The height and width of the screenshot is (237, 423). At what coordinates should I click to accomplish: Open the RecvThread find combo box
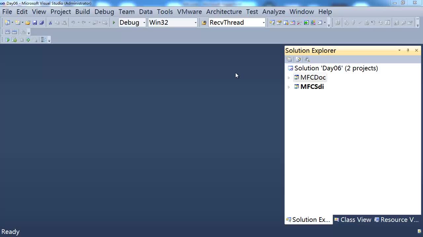point(263,23)
